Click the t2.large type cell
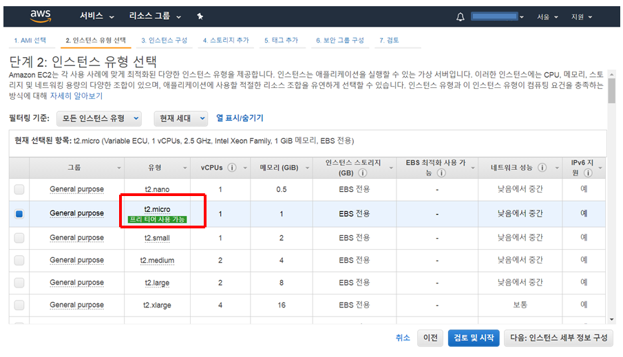This screenshot has width=623, height=357. tap(157, 283)
